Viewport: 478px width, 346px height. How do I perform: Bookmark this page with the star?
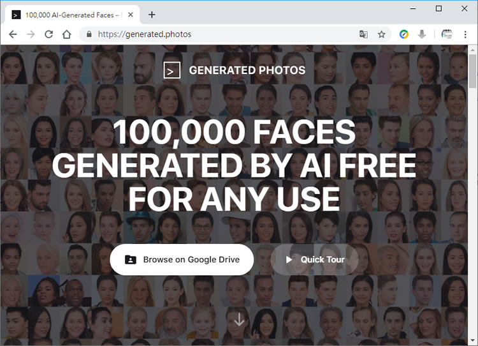click(381, 34)
